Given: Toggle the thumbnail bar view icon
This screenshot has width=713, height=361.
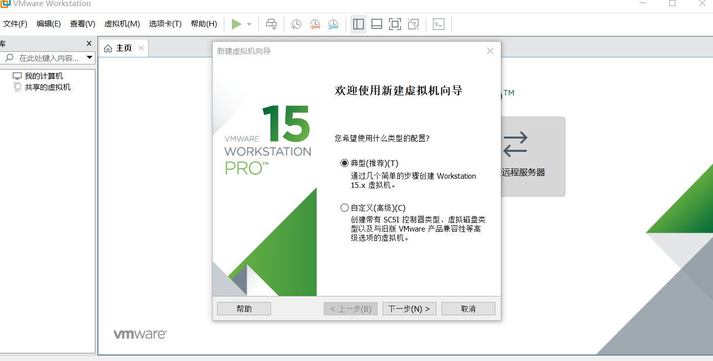Looking at the screenshot, I should click(x=377, y=24).
